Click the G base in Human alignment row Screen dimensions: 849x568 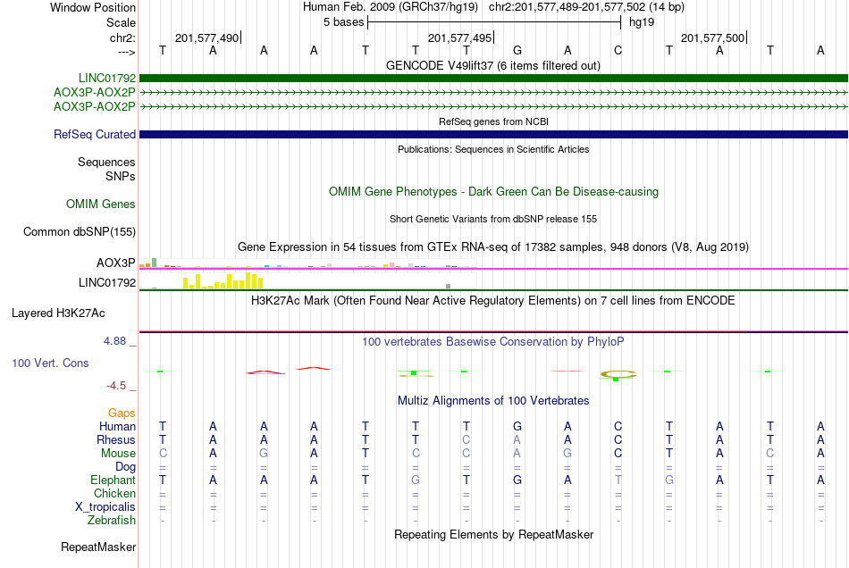[517, 426]
